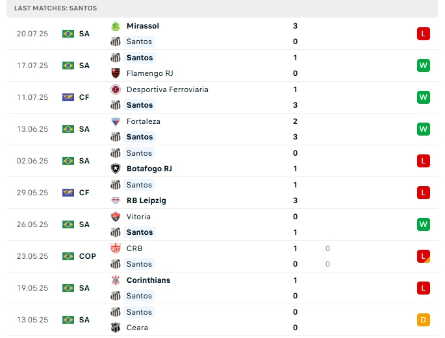Click the Flamengo RJ club crest
This screenshot has height=338, width=445.
point(116,73)
